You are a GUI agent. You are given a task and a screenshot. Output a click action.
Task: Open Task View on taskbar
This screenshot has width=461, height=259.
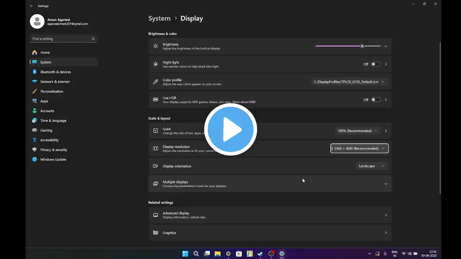tap(207, 254)
